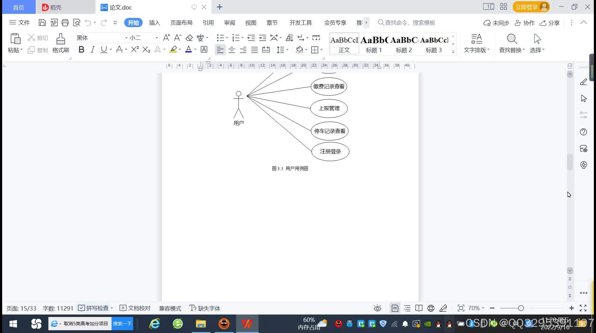
Task: Switch to the 审阅 tab
Action: [x=230, y=23]
